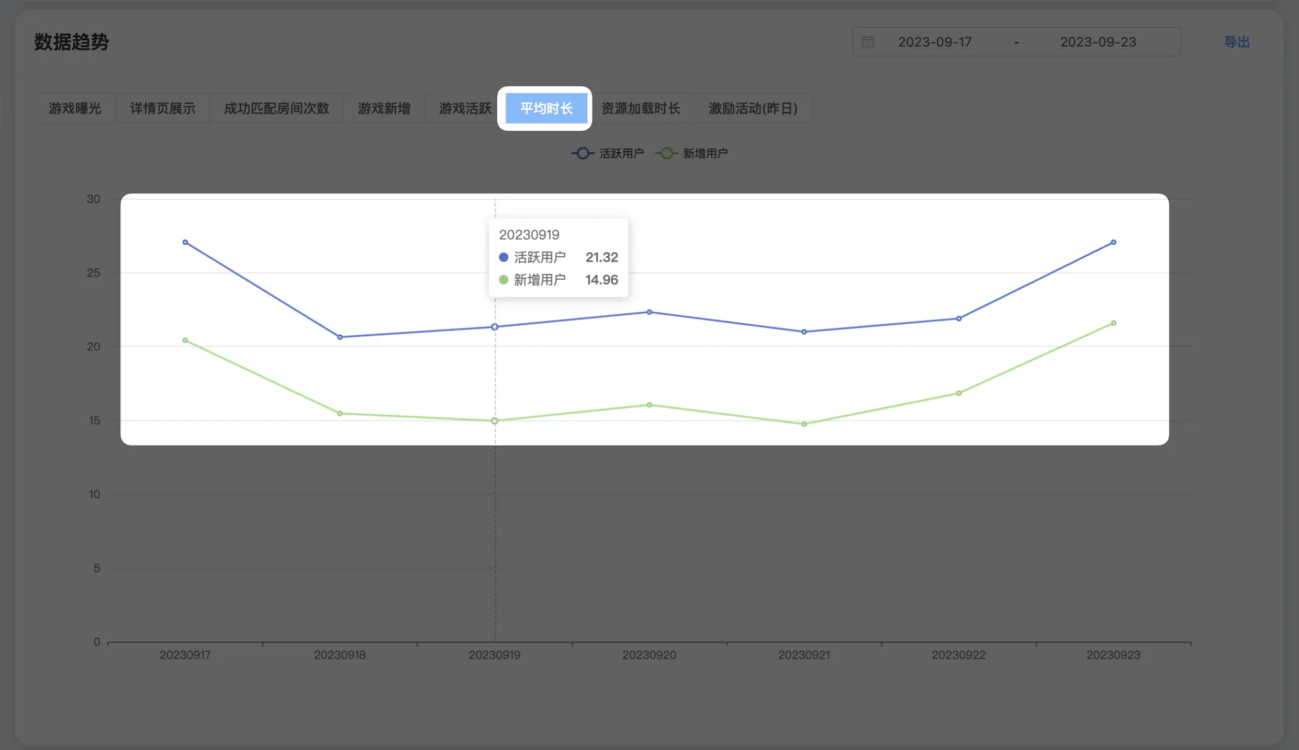The width and height of the screenshot is (1299, 750).
Task: Click the 新增用户 data point for 20230920
Action: [x=649, y=405]
